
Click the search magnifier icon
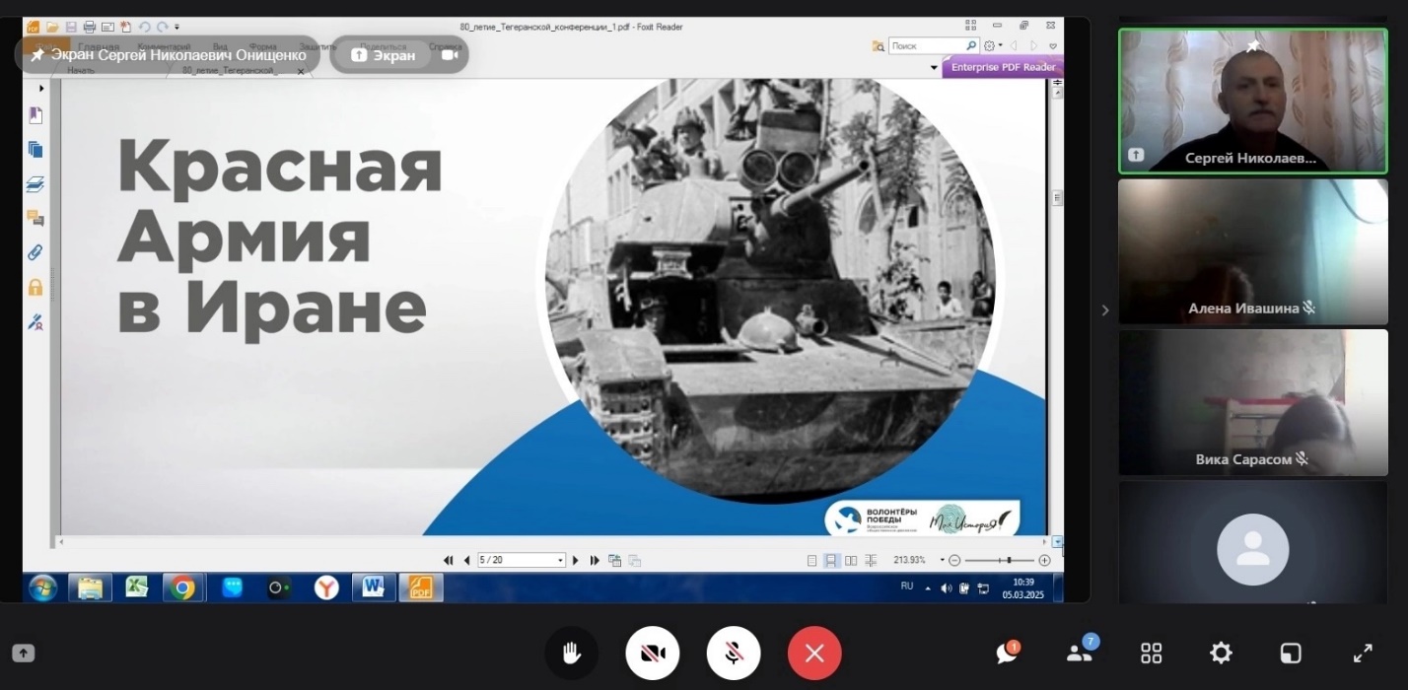(971, 45)
